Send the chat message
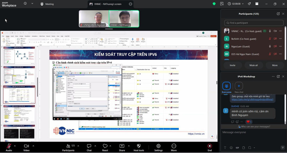287x153 pixels. (283, 148)
